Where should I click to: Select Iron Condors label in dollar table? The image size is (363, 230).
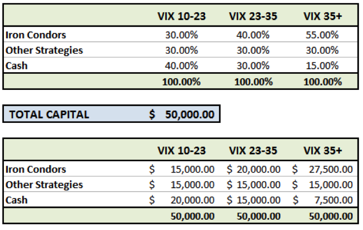(35, 170)
